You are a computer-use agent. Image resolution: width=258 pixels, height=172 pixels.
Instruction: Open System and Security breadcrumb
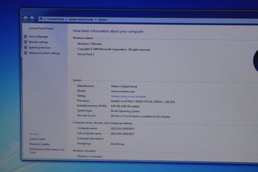tap(81, 19)
